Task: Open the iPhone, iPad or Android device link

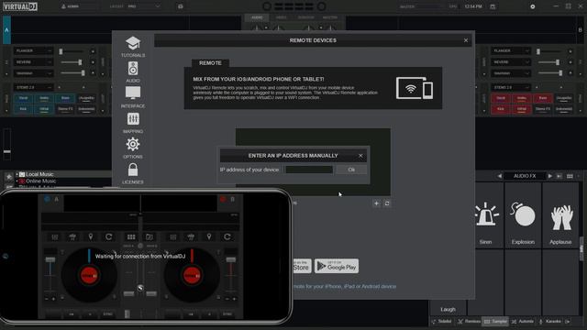Action: pos(344,286)
